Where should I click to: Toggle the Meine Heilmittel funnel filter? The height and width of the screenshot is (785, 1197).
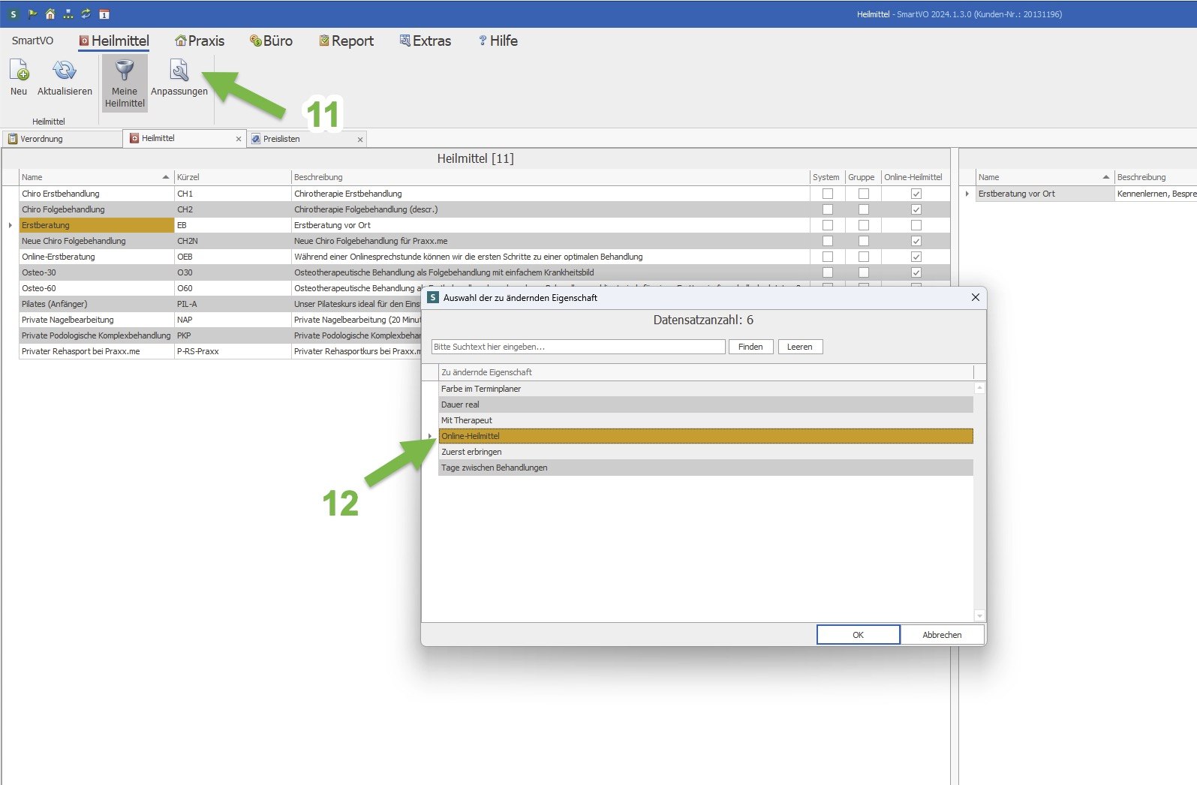tap(125, 71)
